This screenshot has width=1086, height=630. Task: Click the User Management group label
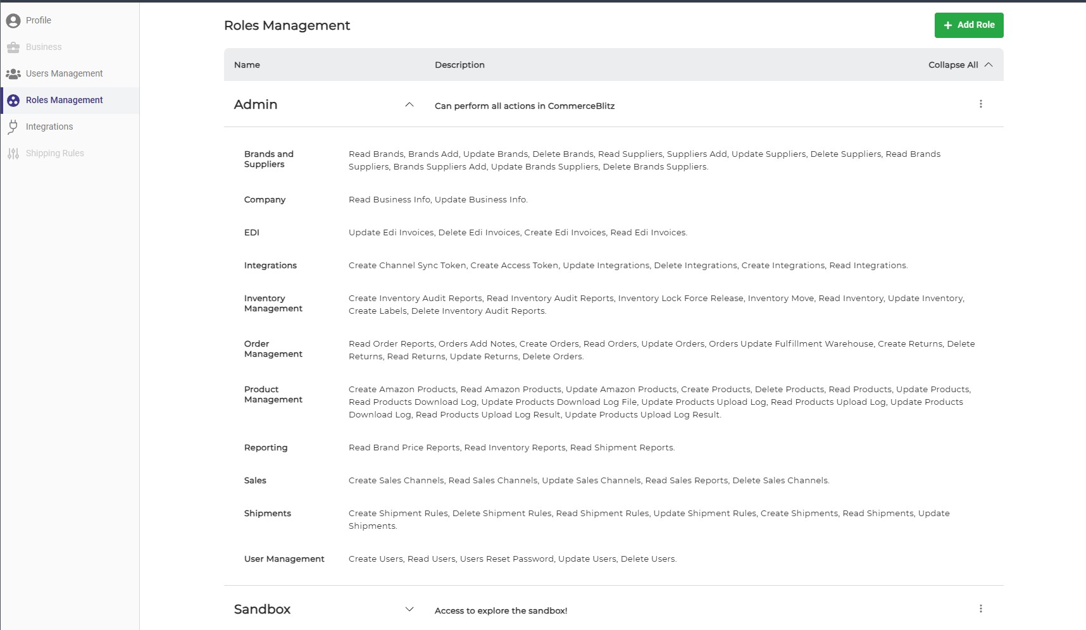(x=284, y=559)
